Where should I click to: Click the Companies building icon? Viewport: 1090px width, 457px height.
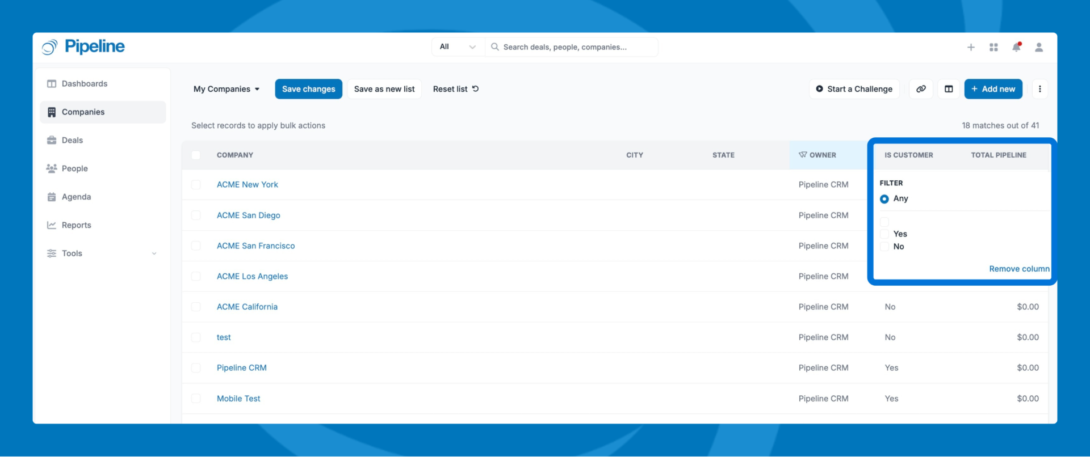coord(52,112)
